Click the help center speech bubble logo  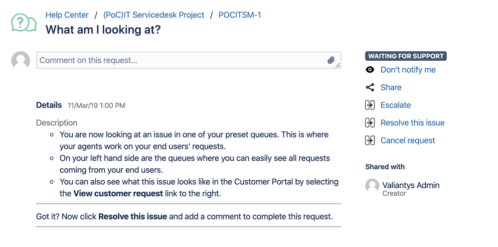tap(24, 22)
